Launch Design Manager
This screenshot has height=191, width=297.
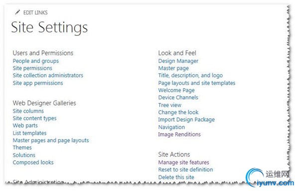pos(178,61)
